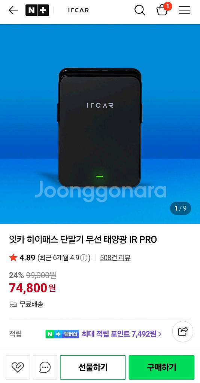The image size is (200, 383).
Task: Tap the 무료배송 delivery truck icon
Action: coord(13,304)
